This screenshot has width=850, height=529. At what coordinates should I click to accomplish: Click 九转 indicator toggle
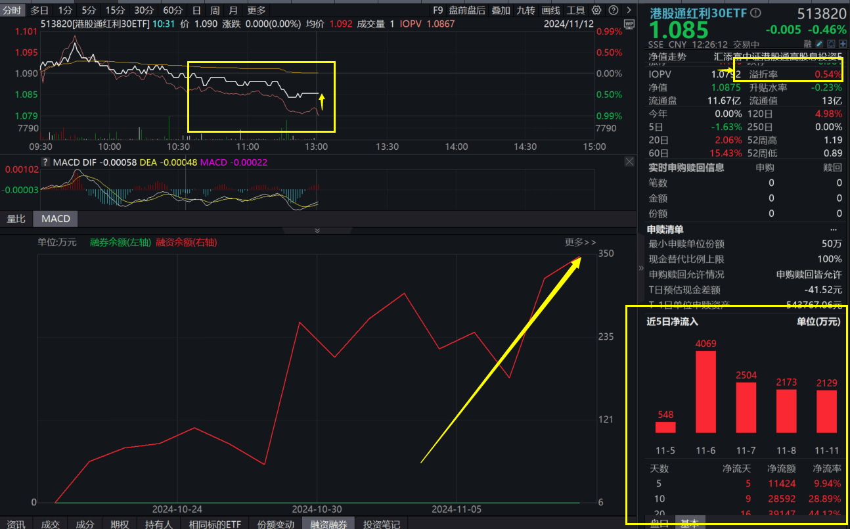[x=526, y=10]
